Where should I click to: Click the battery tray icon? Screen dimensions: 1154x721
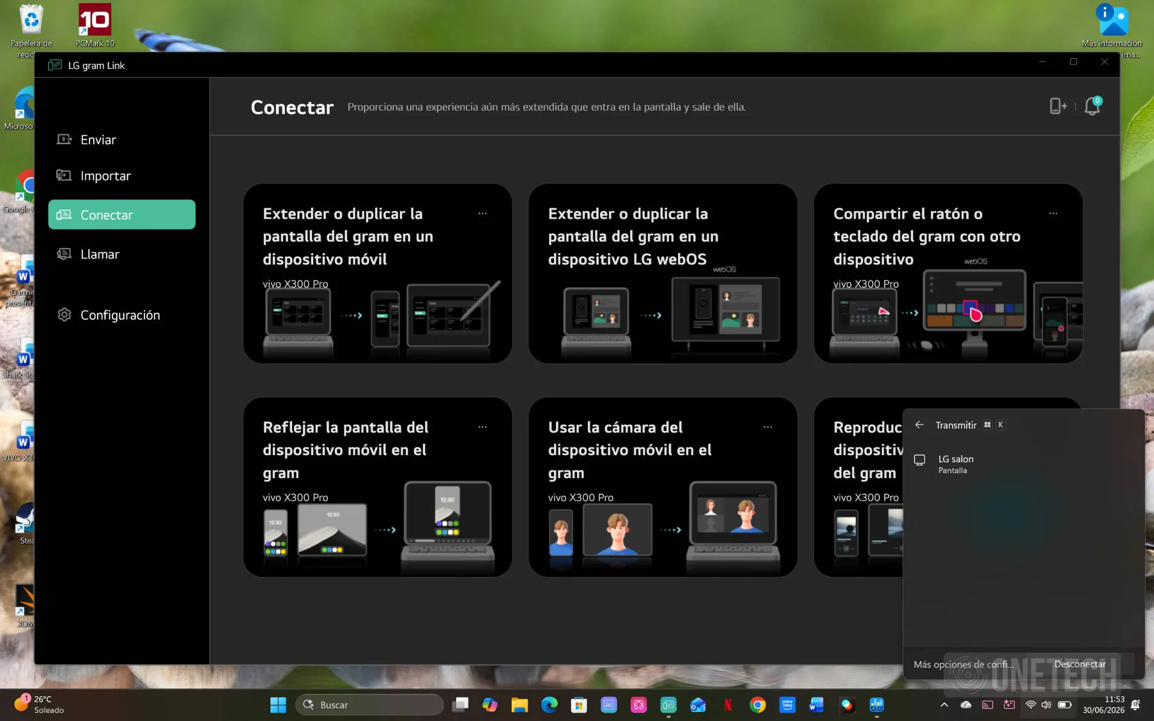click(x=1065, y=705)
